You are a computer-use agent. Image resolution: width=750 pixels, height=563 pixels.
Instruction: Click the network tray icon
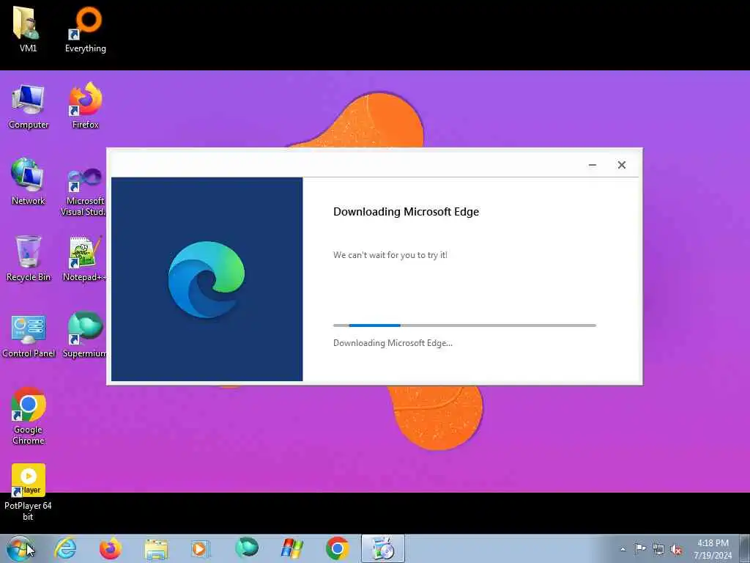[658, 549]
